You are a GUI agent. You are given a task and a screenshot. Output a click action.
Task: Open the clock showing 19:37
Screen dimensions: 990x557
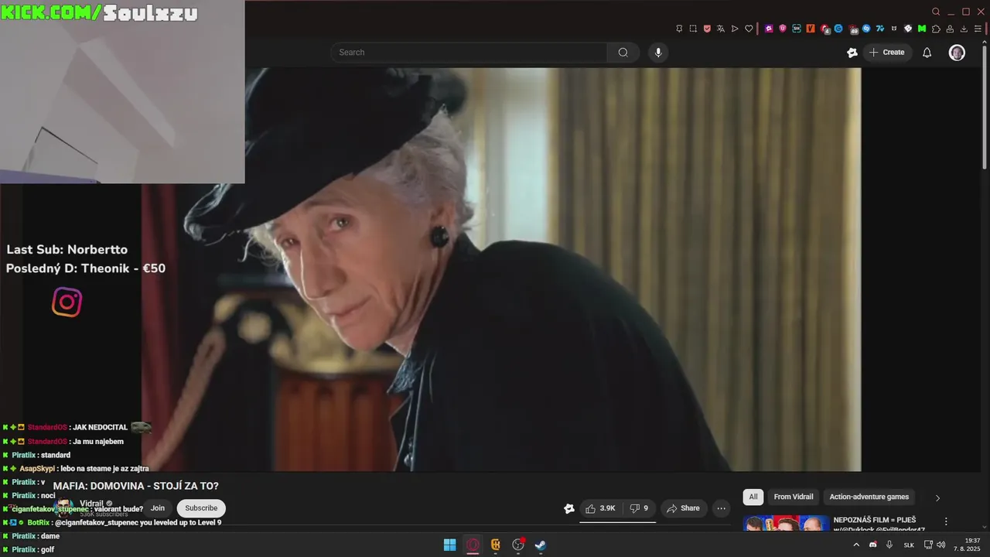click(x=967, y=545)
